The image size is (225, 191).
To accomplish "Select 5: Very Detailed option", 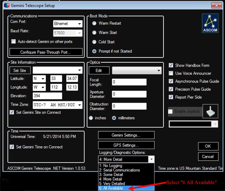I will tap(126, 184).
